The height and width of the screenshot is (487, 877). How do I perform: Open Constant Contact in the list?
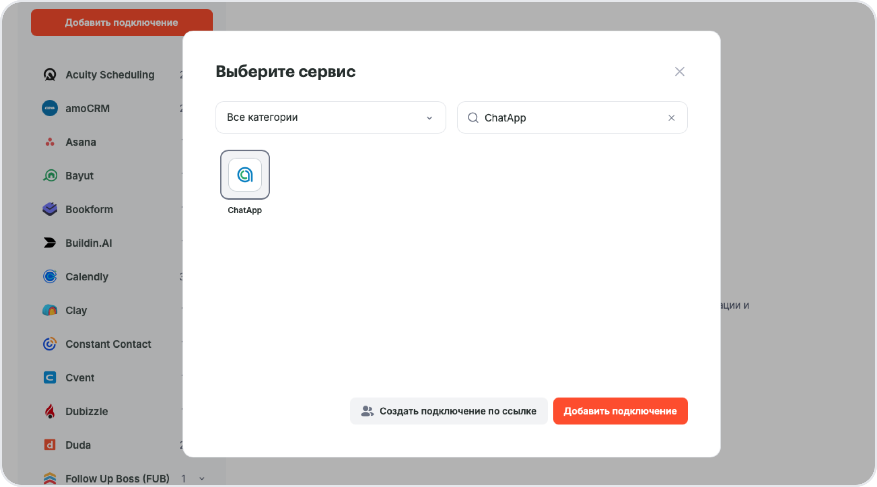point(108,344)
